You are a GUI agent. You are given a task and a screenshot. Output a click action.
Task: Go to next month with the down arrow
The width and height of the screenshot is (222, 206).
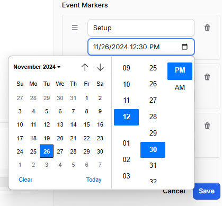pos(100,67)
